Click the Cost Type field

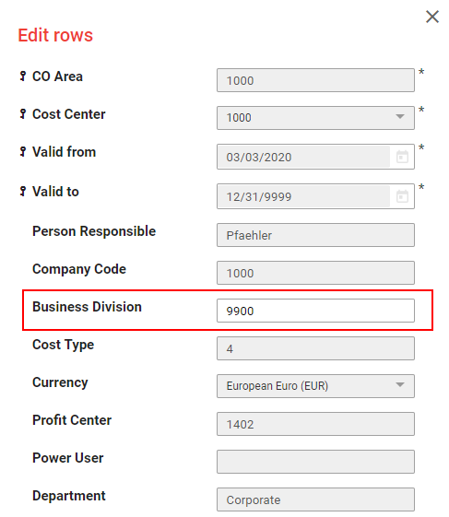[x=315, y=348]
